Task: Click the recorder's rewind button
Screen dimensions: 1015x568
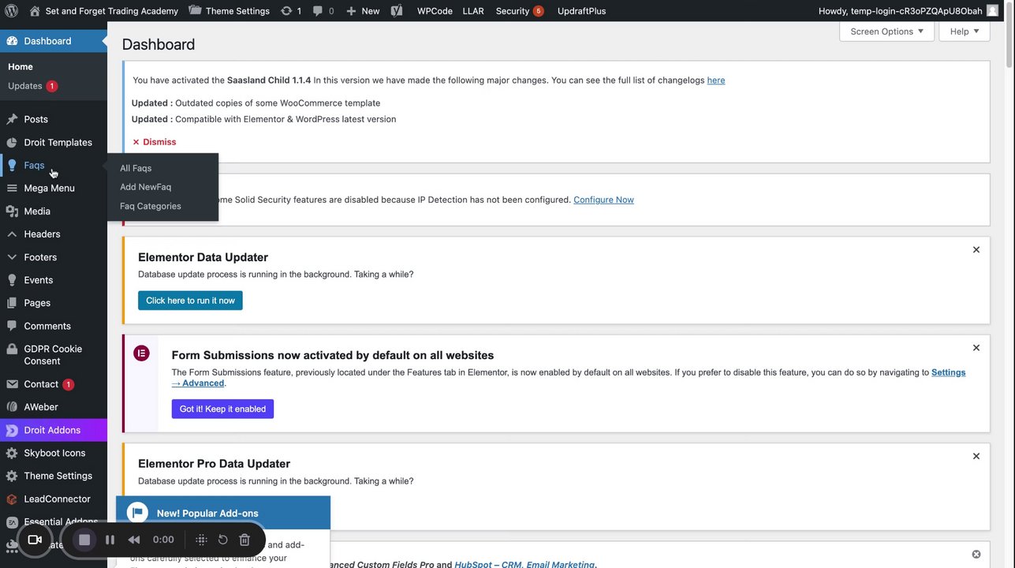Action: tap(134, 540)
